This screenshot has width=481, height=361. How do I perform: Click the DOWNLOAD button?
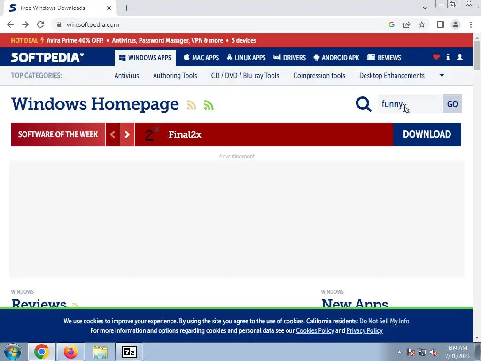[427, 134]
